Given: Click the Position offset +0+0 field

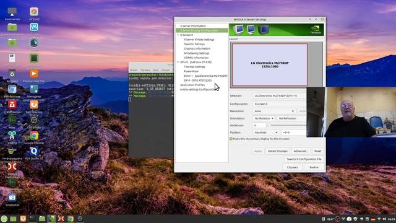Looking at the screenshot, I should pyautogui.click(x=294, y=133).
